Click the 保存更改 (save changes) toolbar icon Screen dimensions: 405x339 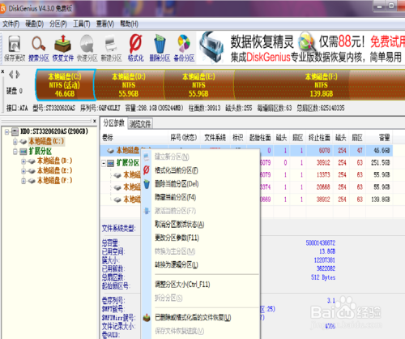point(15,49)
